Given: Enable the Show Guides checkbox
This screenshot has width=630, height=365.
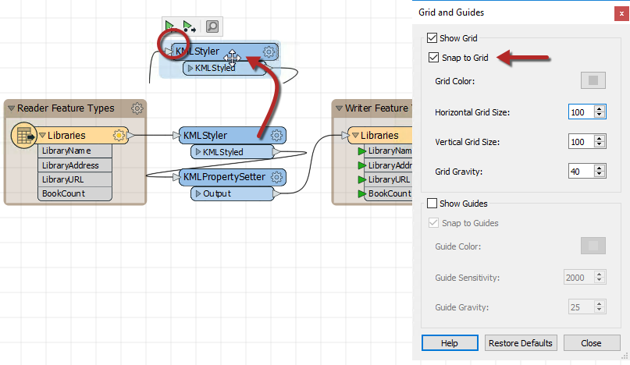Looking at the screenshot, I should coord(432,204).
